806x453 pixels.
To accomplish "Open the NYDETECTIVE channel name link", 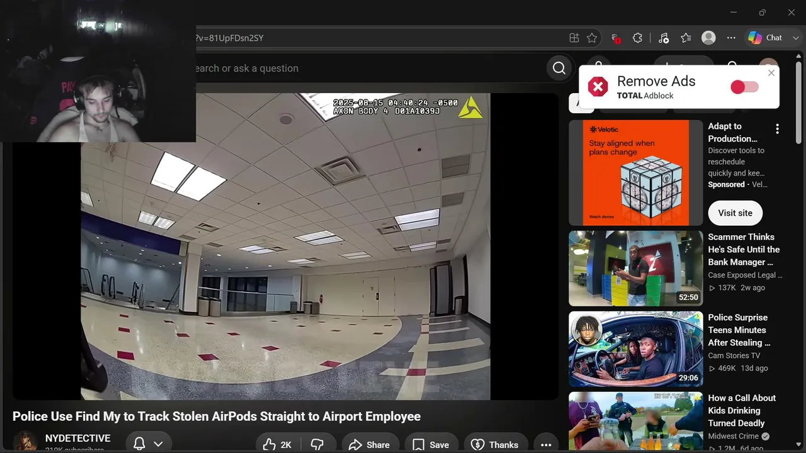I will (x=77, y=439).
